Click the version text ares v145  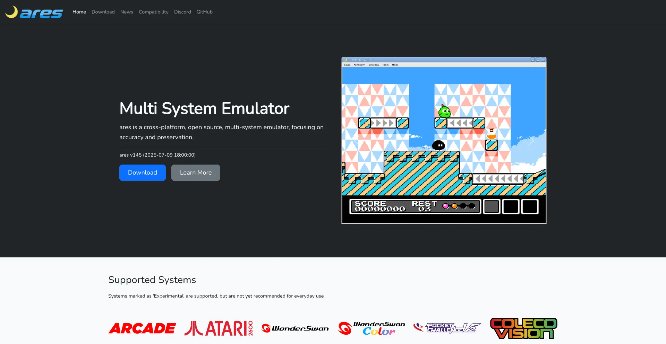[157, 155]
